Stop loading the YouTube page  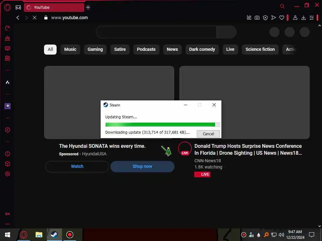(x=35, y=18)
